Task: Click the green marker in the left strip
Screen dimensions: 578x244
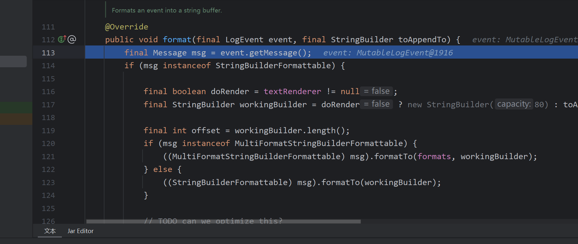Action: (16, 107)
